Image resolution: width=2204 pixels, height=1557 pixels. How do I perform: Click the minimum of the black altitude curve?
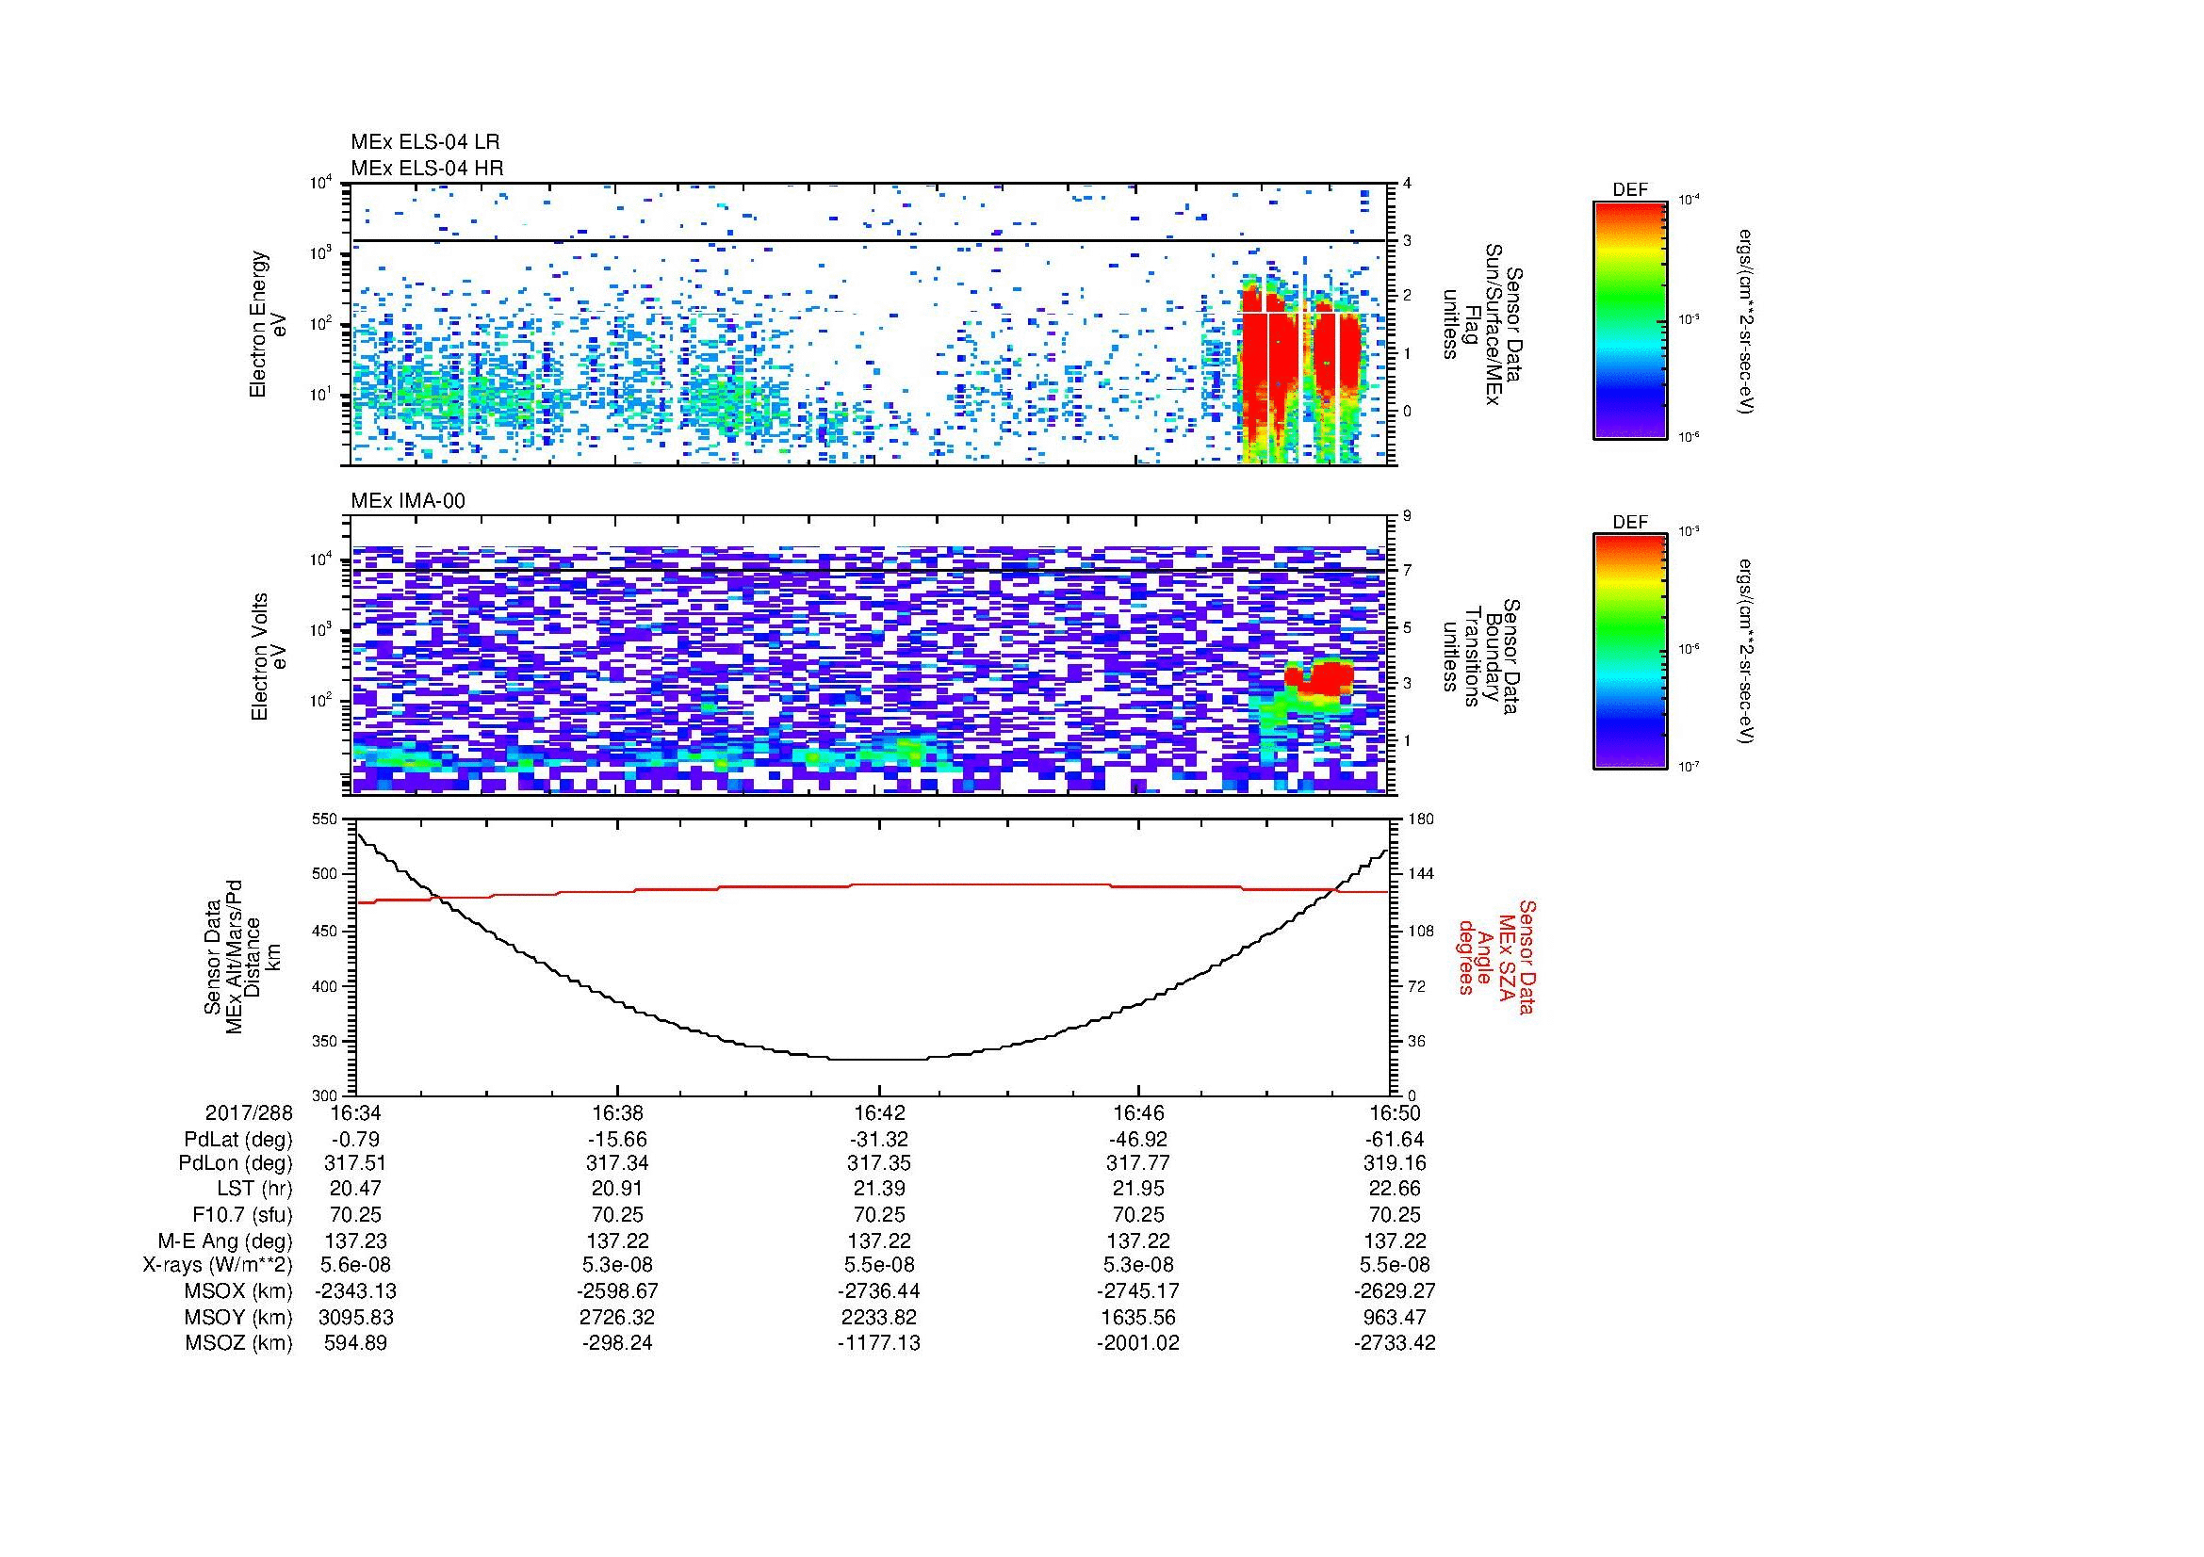point(877,1059)
